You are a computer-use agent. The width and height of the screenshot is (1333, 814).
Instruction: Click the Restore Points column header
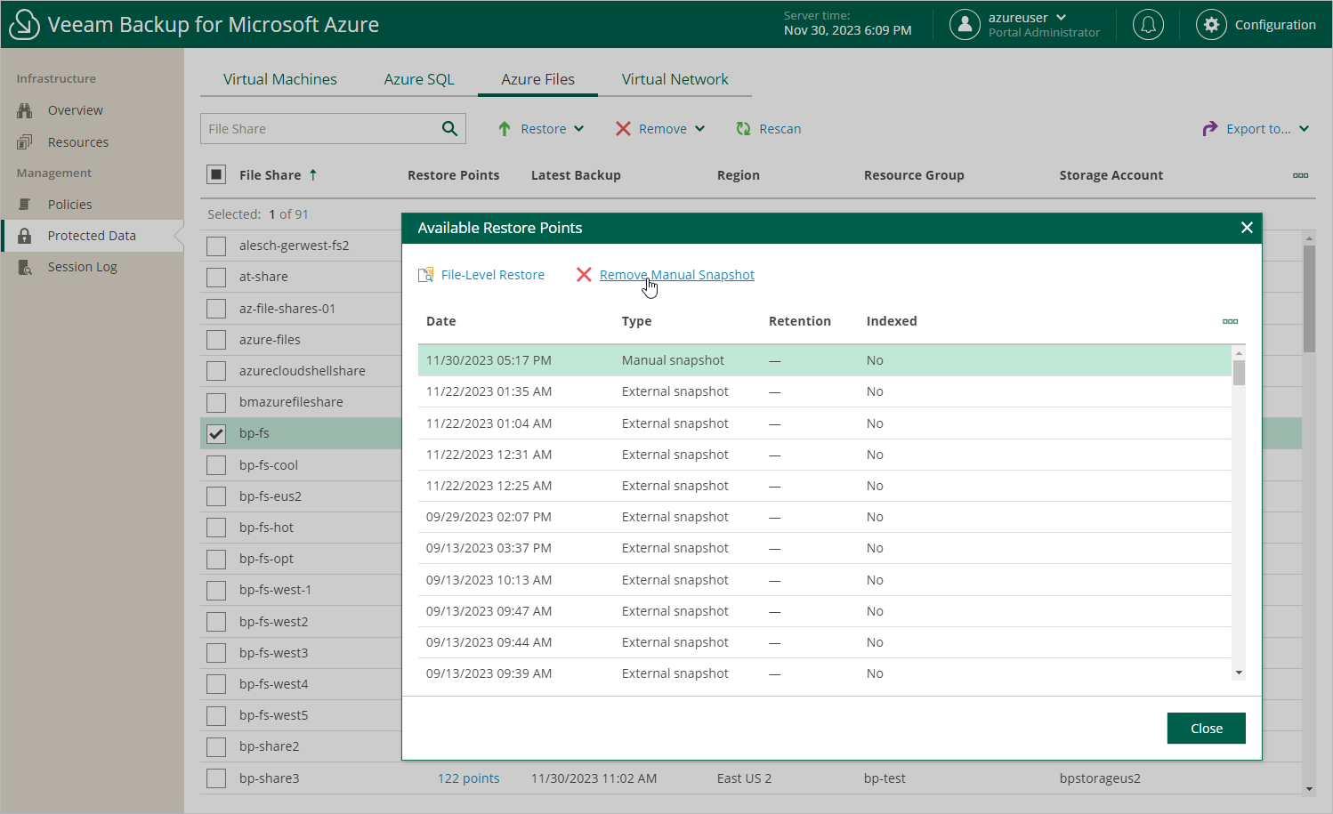pos(454,175)
